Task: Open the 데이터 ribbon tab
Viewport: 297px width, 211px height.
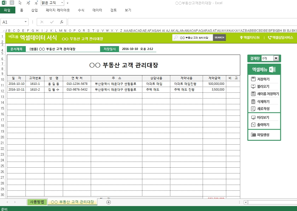Action: pos(97,10)
